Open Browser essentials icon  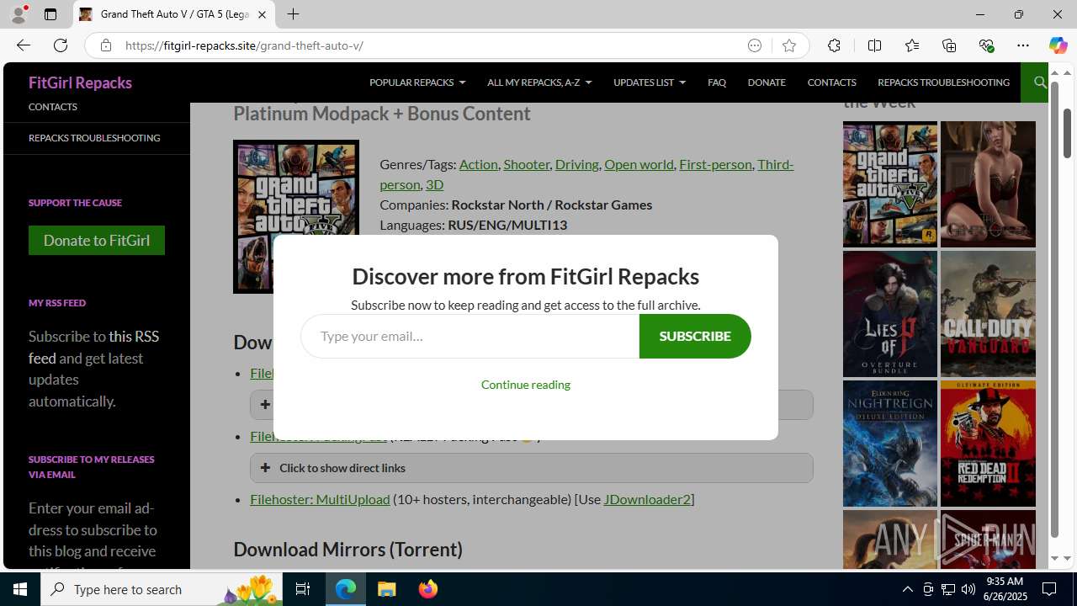(x=987, y=45)
